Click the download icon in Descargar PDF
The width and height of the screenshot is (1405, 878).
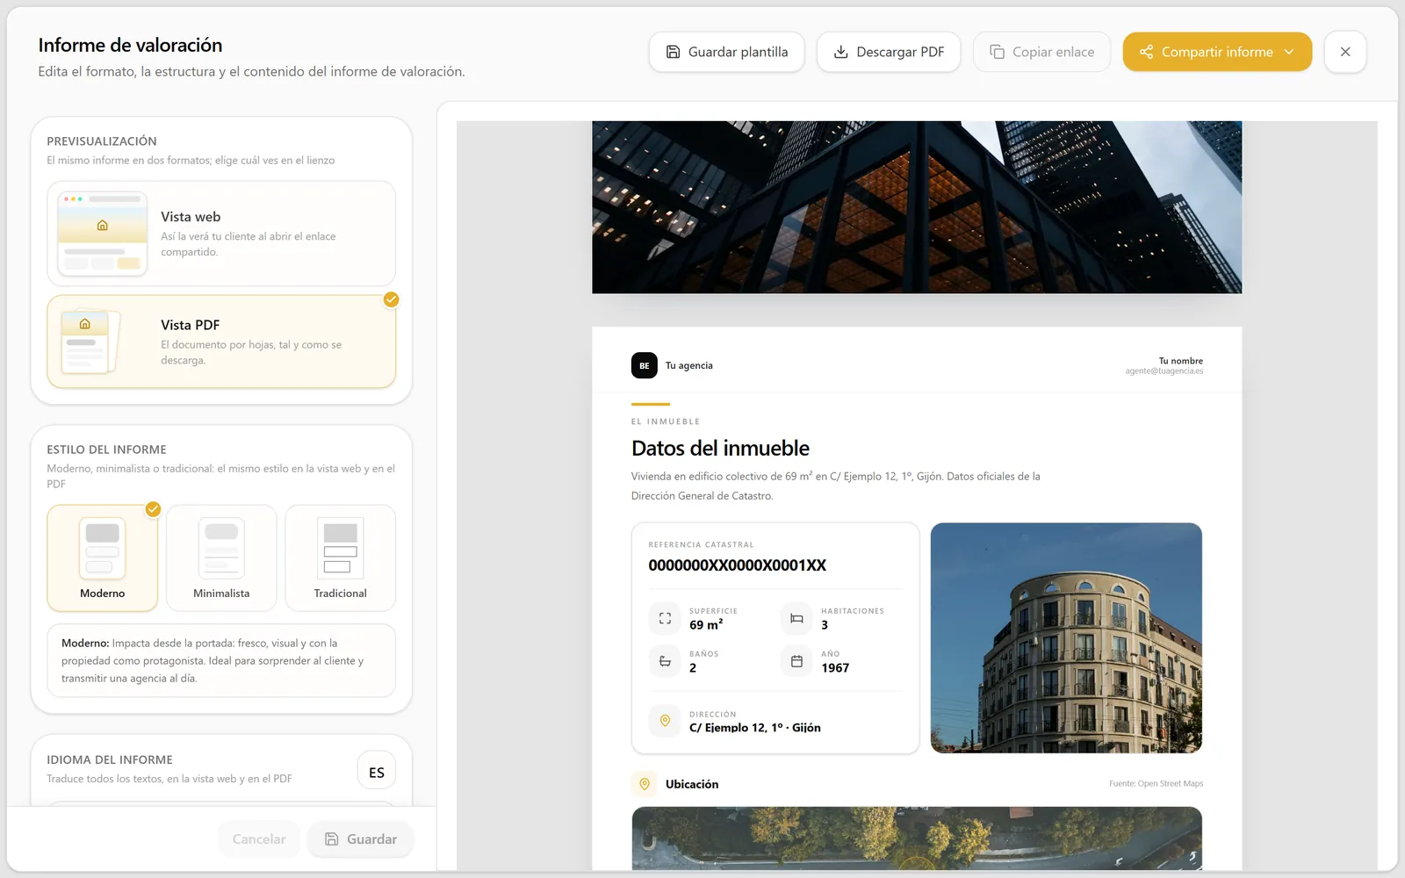[x=840, y=52]
